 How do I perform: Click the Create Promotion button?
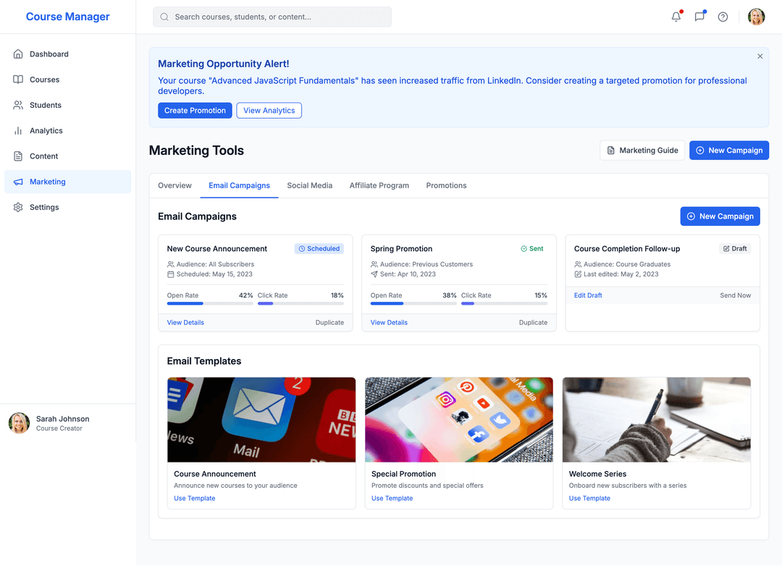coord(195,111)
